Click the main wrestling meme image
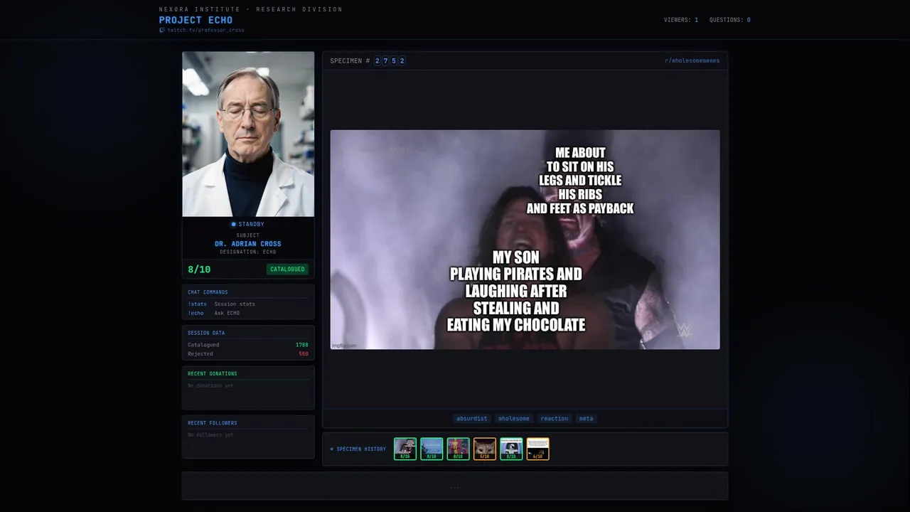This screenshot has height=512, width=910. pyautogui.click(x=525, y=240)
